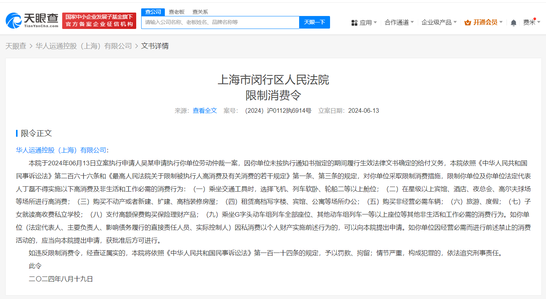Open 华人运通控股（上海）有限公司 company link in breadcrumb
Image resolution: width=546 pixels, height=299 pixels.
(x=84, y=46)
